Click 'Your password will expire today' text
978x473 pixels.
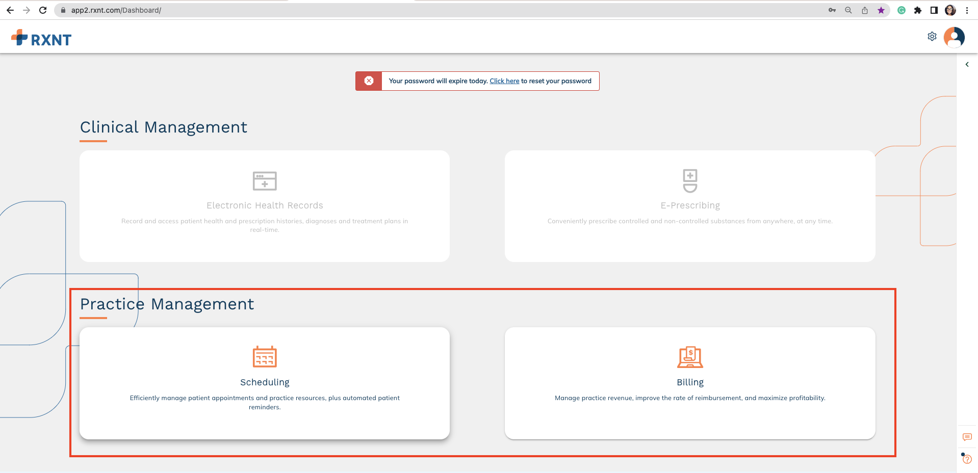coord(438,81)
